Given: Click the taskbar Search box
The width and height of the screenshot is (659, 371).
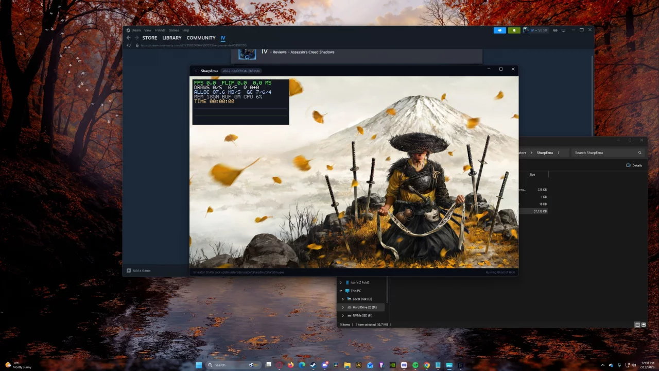Looking at the screenshot, I should tap(233, 365).
